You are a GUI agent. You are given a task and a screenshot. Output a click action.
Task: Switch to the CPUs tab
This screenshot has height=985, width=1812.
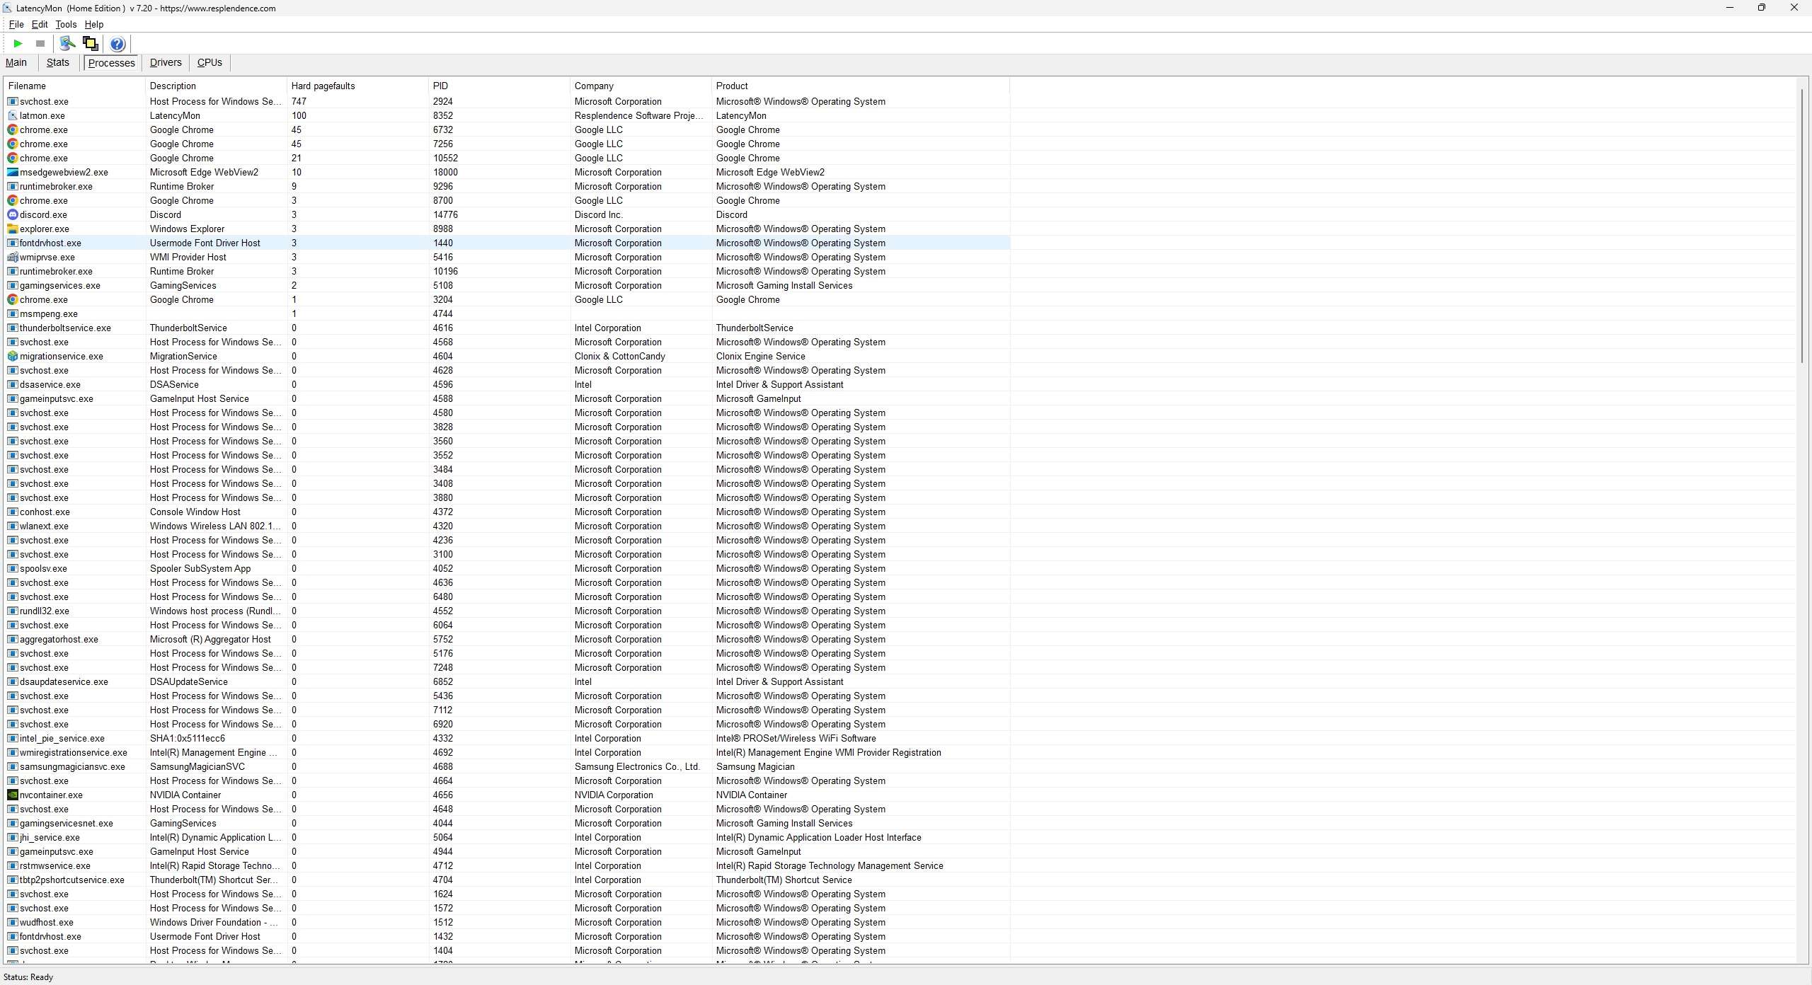pyautogui.click(x=210, y=62)
